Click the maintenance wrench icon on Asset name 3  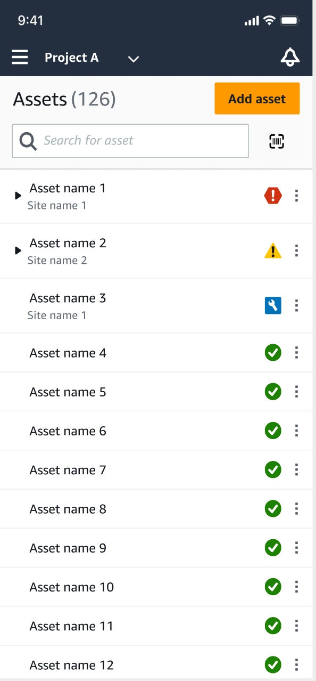[273, 305]
